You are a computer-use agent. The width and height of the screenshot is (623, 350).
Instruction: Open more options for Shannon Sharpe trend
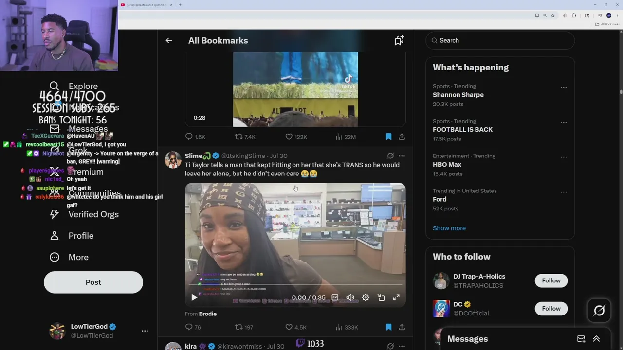click(x=564, y=87)
